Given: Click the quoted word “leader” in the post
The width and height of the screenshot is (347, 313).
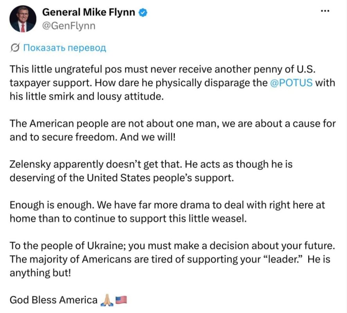Looking at the screenshot, I should 284,259.
